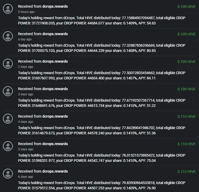This screenshot has width=199, height=192.
Task: Click the memo with APY: 54.63
Action: 102,20
